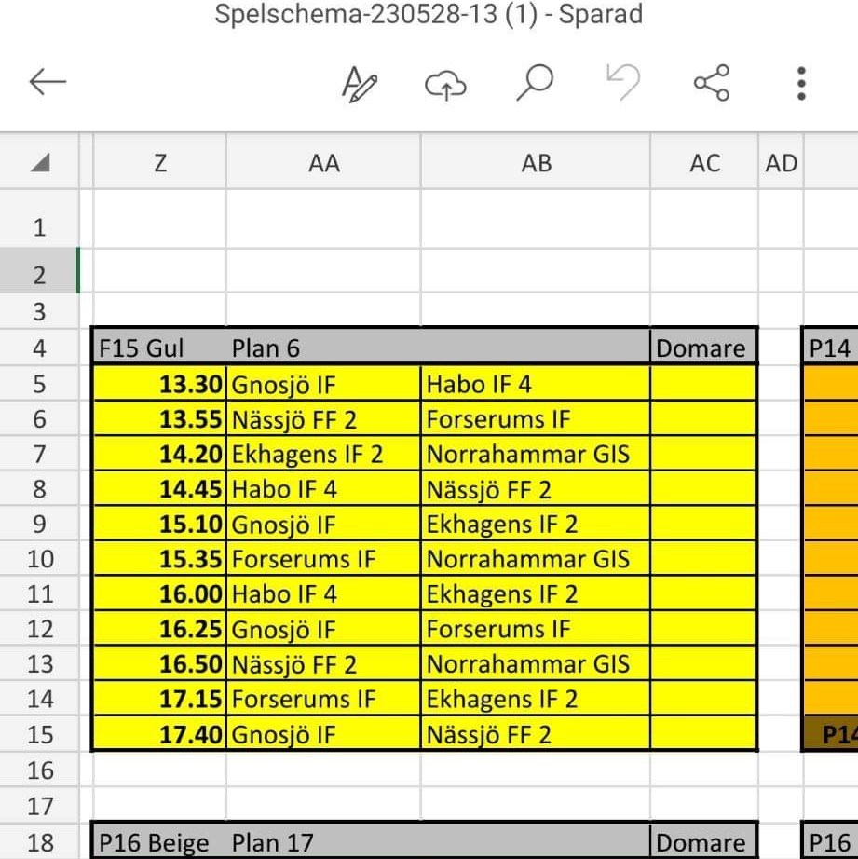Image resolution: width=858 pixels, height=859 pixels.
Task: Tap the share icon
Action: tap(712, 83)
